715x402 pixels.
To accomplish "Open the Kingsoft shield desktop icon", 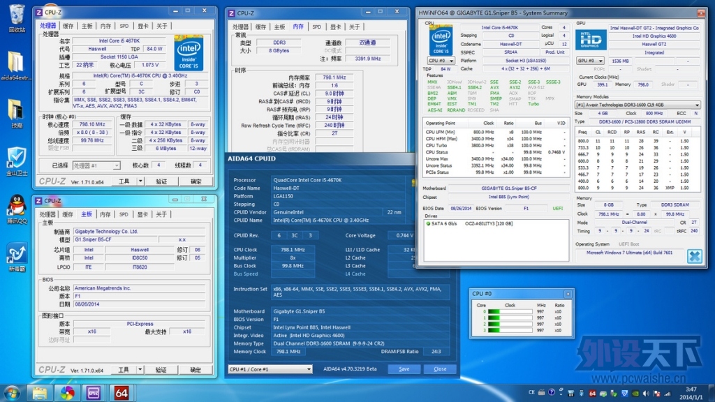I will tap(17, 161).
